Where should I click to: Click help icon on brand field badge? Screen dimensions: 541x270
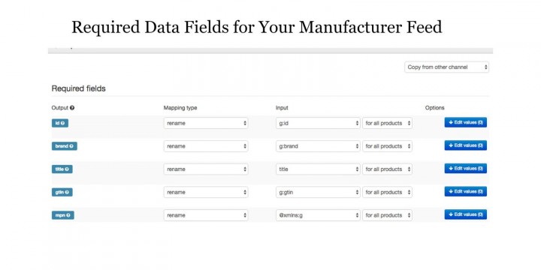71,146
